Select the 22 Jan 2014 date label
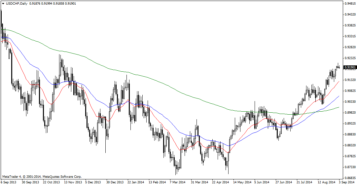 coord(136,182)
